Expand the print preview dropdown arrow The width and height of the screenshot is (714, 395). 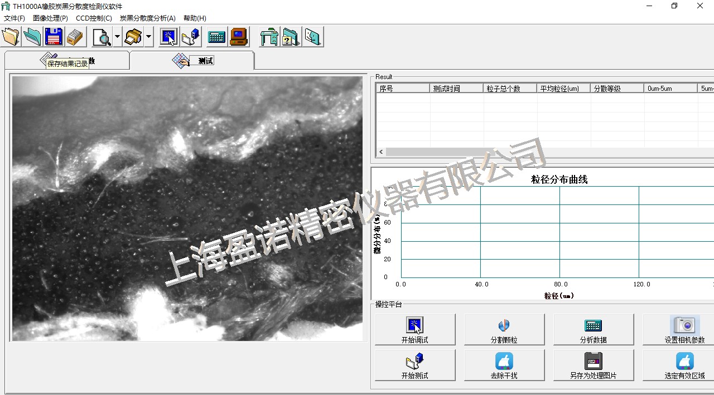pyautogui.click(x=117, y=37)
